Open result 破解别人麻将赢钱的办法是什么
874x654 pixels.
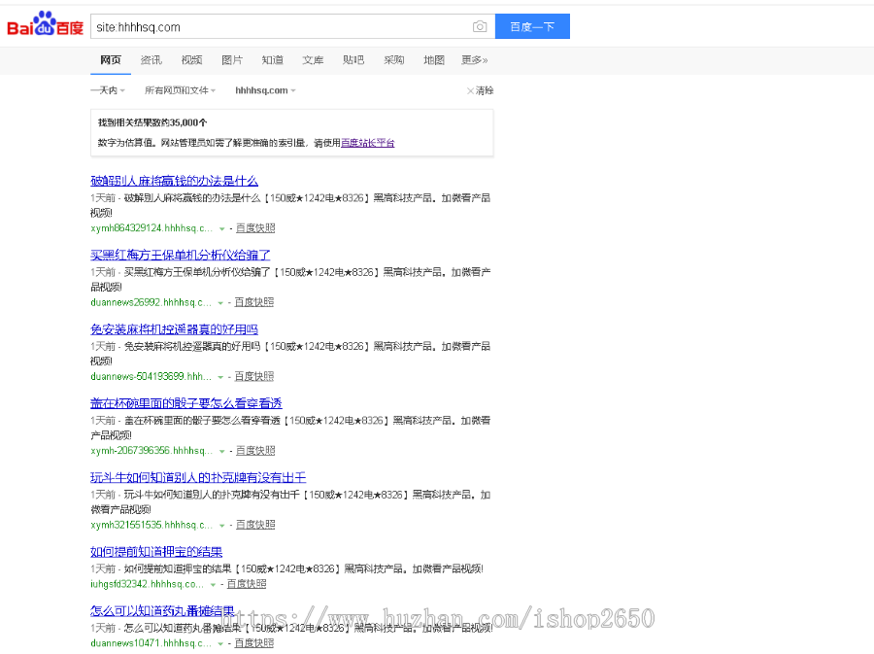click(x=174, y=181)
